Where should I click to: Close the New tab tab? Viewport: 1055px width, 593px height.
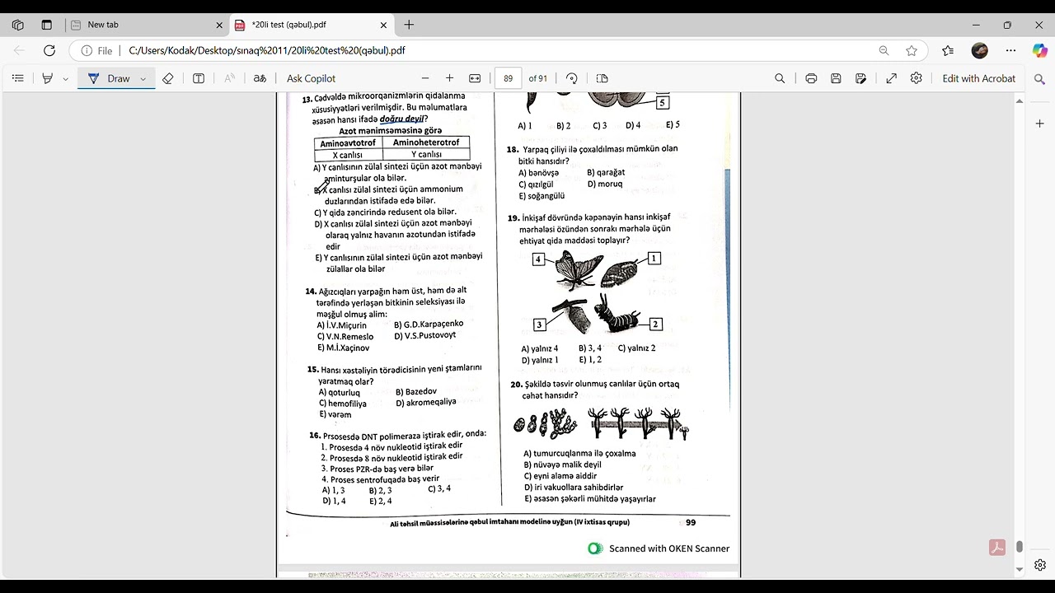[219, 25]
